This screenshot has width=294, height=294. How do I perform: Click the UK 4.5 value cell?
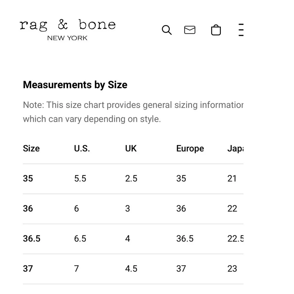coord(131,269)
